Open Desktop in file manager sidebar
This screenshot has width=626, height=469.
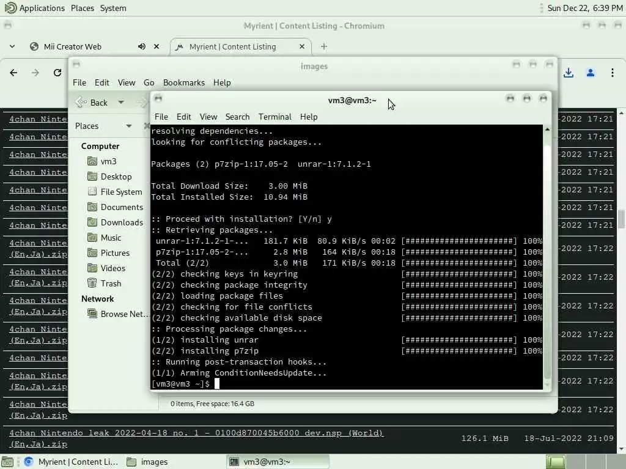coord(109,176)
